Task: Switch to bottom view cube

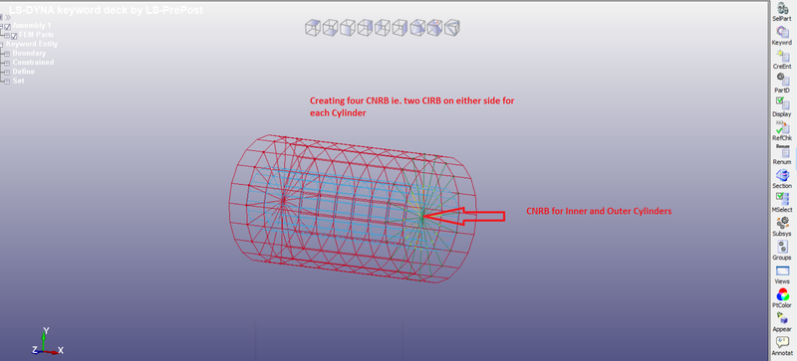Action: 330,28
